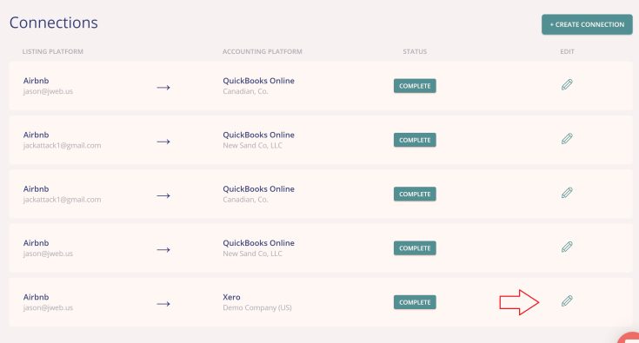Screen dimensions: 639x343
Task: Click QuickBooks Online in first row
Action: tap(258, 81)
